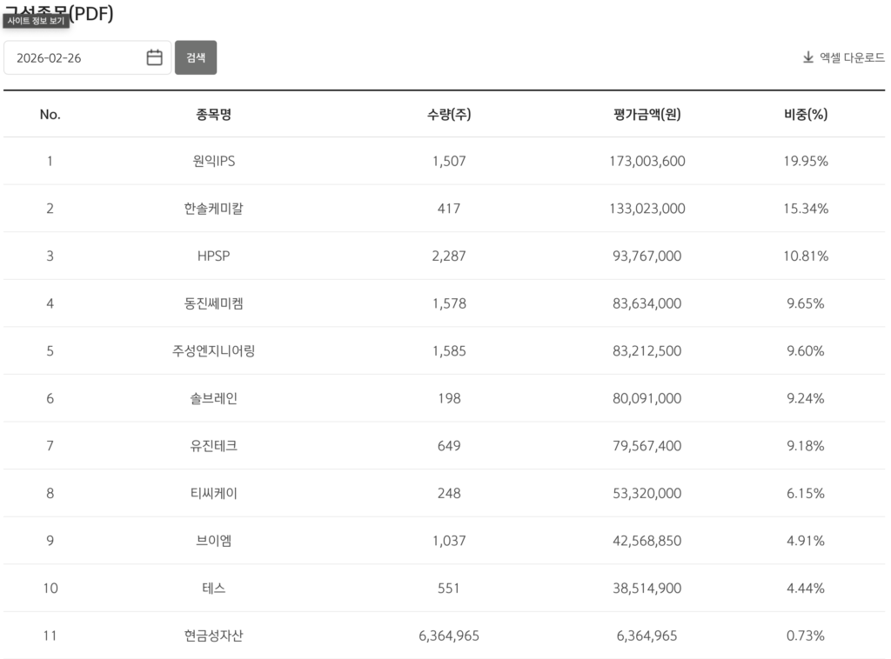Click the 수량(주) column header
The image size is (891, 659).
click(x=449, y=114)
